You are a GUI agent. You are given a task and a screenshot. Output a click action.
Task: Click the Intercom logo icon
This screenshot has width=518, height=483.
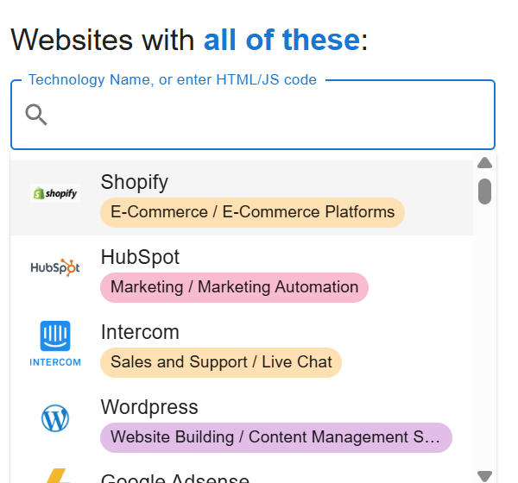[x=55, y=343]
